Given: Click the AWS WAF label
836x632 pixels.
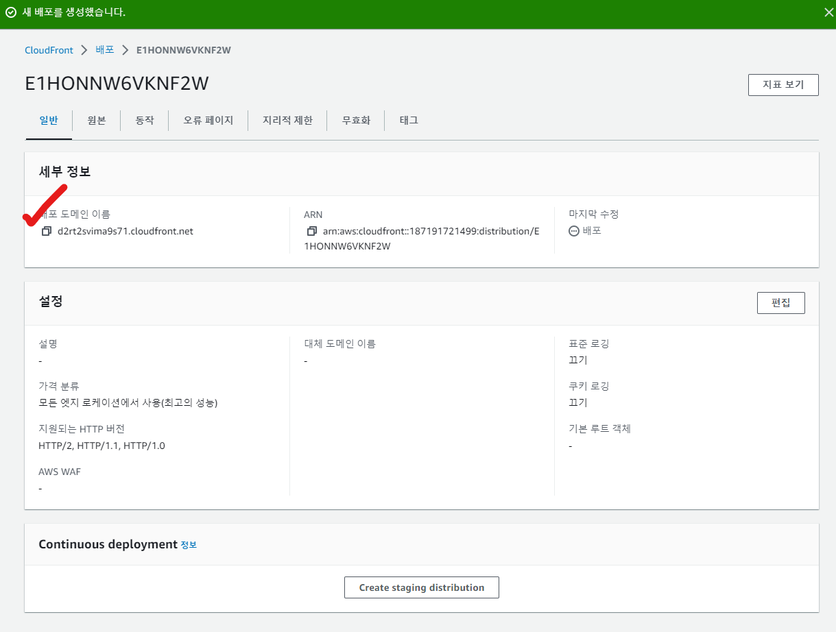Looking at the screenshot, I should [x=60, y=472].
